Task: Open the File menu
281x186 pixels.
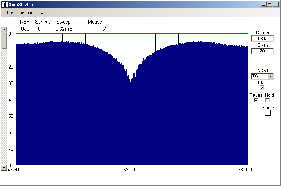Action: [x=10, y=12]
